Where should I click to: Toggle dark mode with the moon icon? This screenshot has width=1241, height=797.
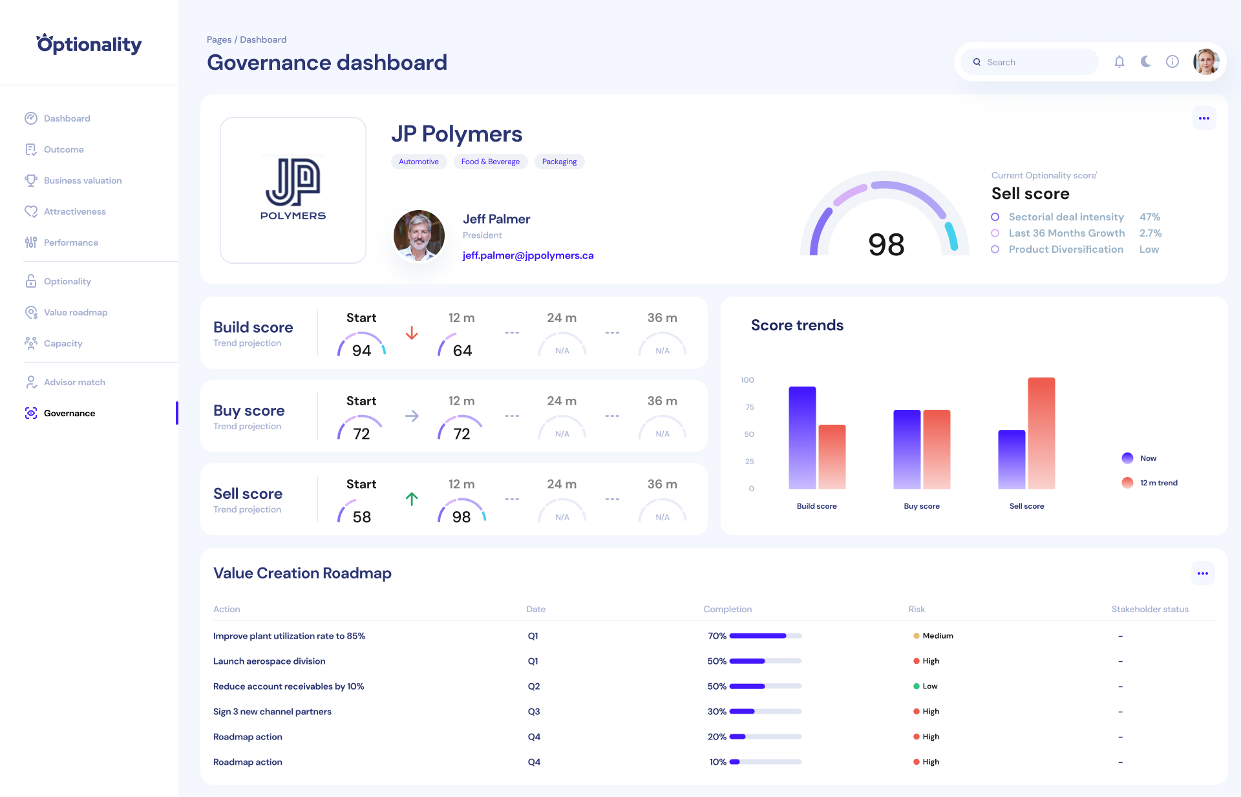click(x=1145, y=61)
